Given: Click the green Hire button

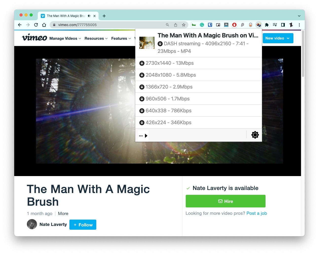Looking at the screenshot, I should click(x=226, y=201).
